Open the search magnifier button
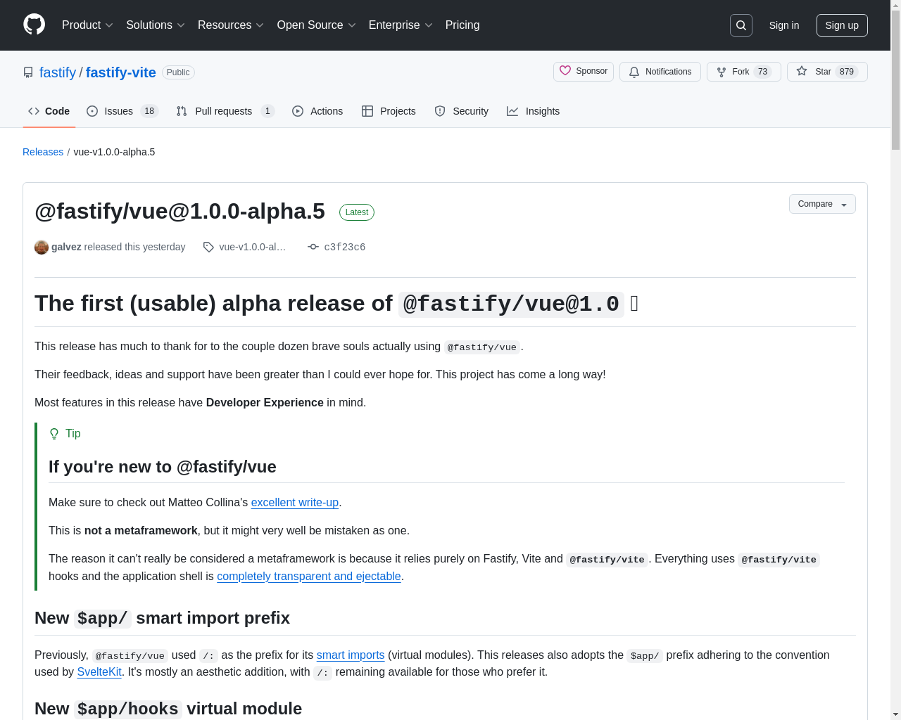Screen dimensions: 901x720 (741, 25)
